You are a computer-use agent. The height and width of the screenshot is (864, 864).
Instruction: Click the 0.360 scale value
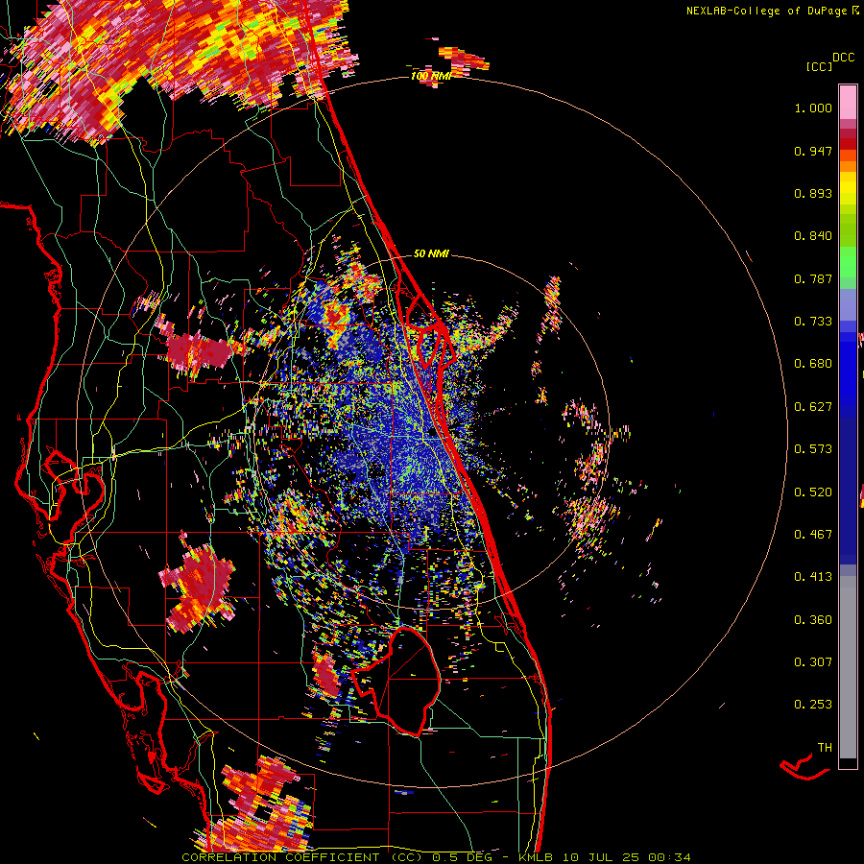tap(813, 620)
